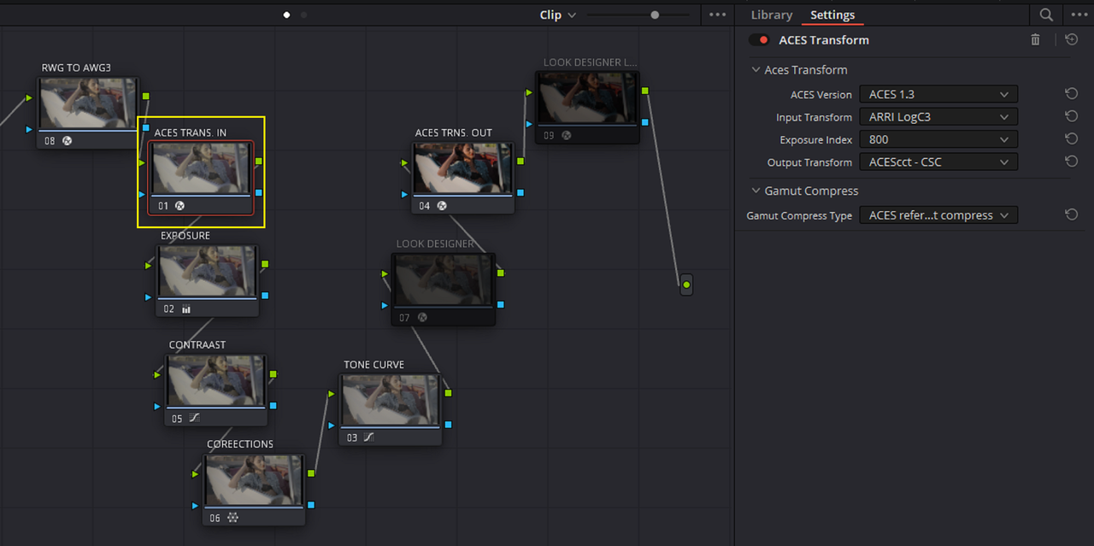Delete the ACES Transform effect with trash icon

[x=1035, y=39]
